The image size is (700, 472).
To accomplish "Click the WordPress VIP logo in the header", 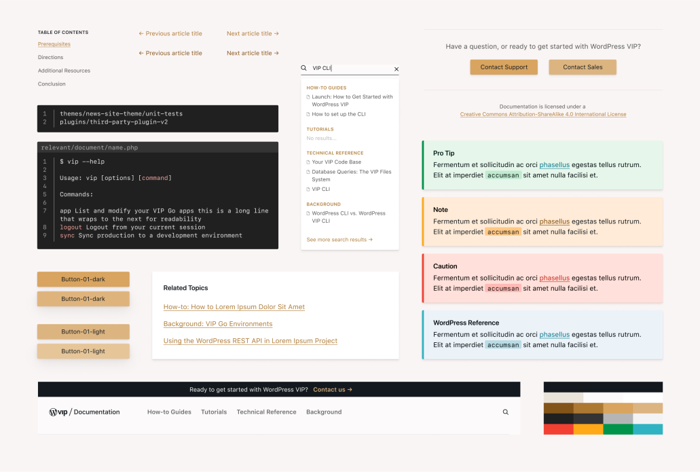I will [x=58, y=412].
